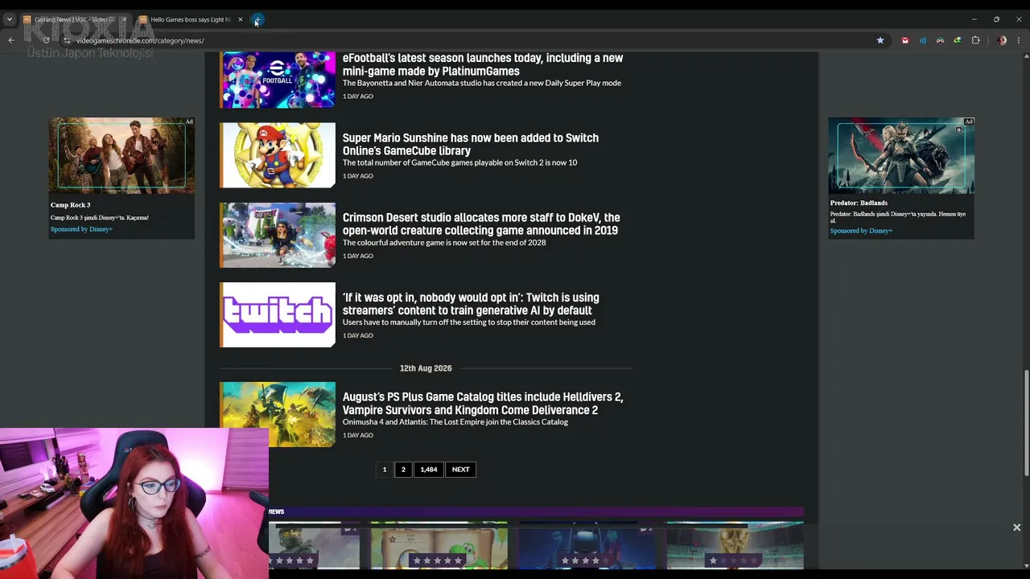Go to the NEXT page of news
The image size is (1030, 579).
(x=460, y=470)
